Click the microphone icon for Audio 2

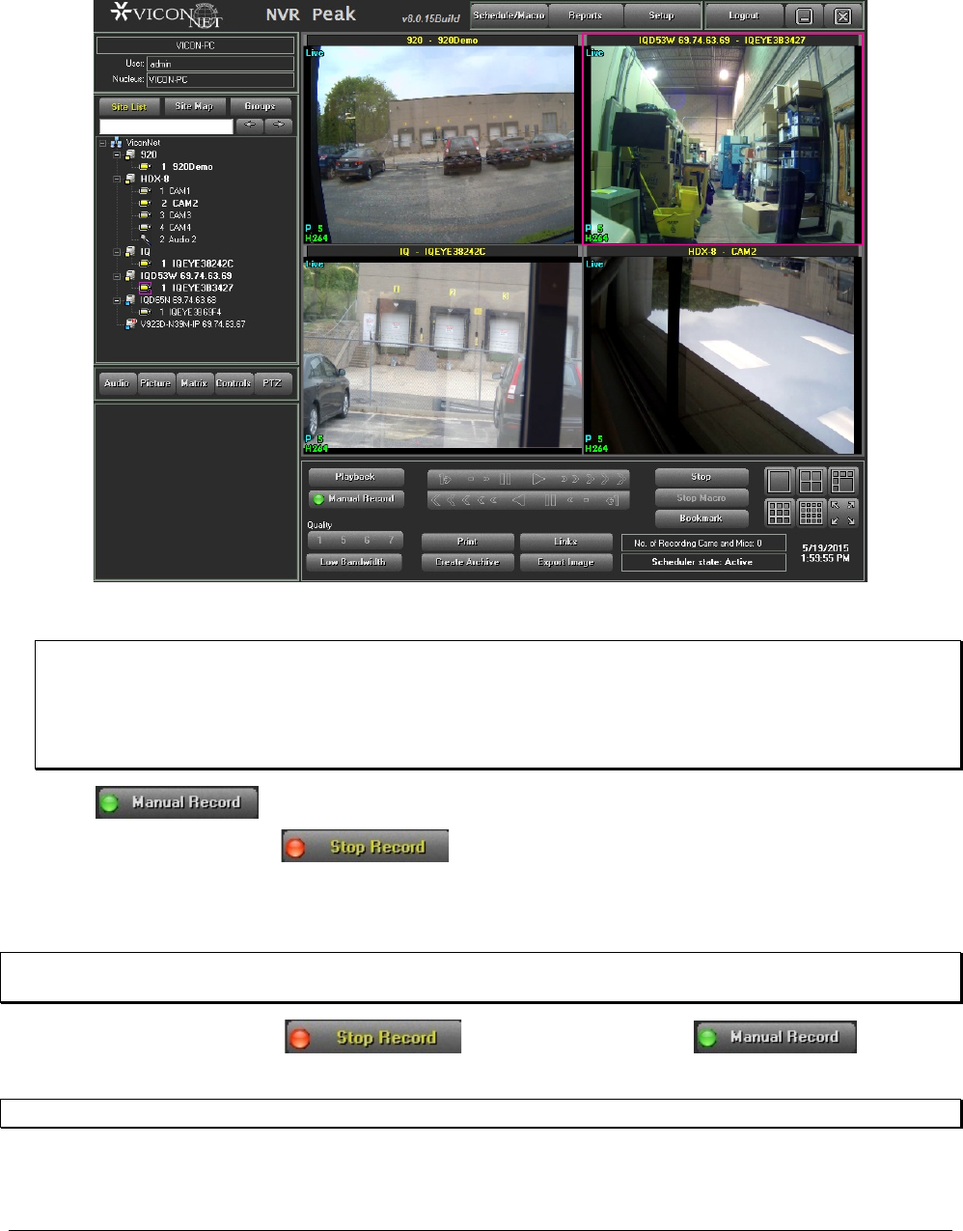pos(145,239)
